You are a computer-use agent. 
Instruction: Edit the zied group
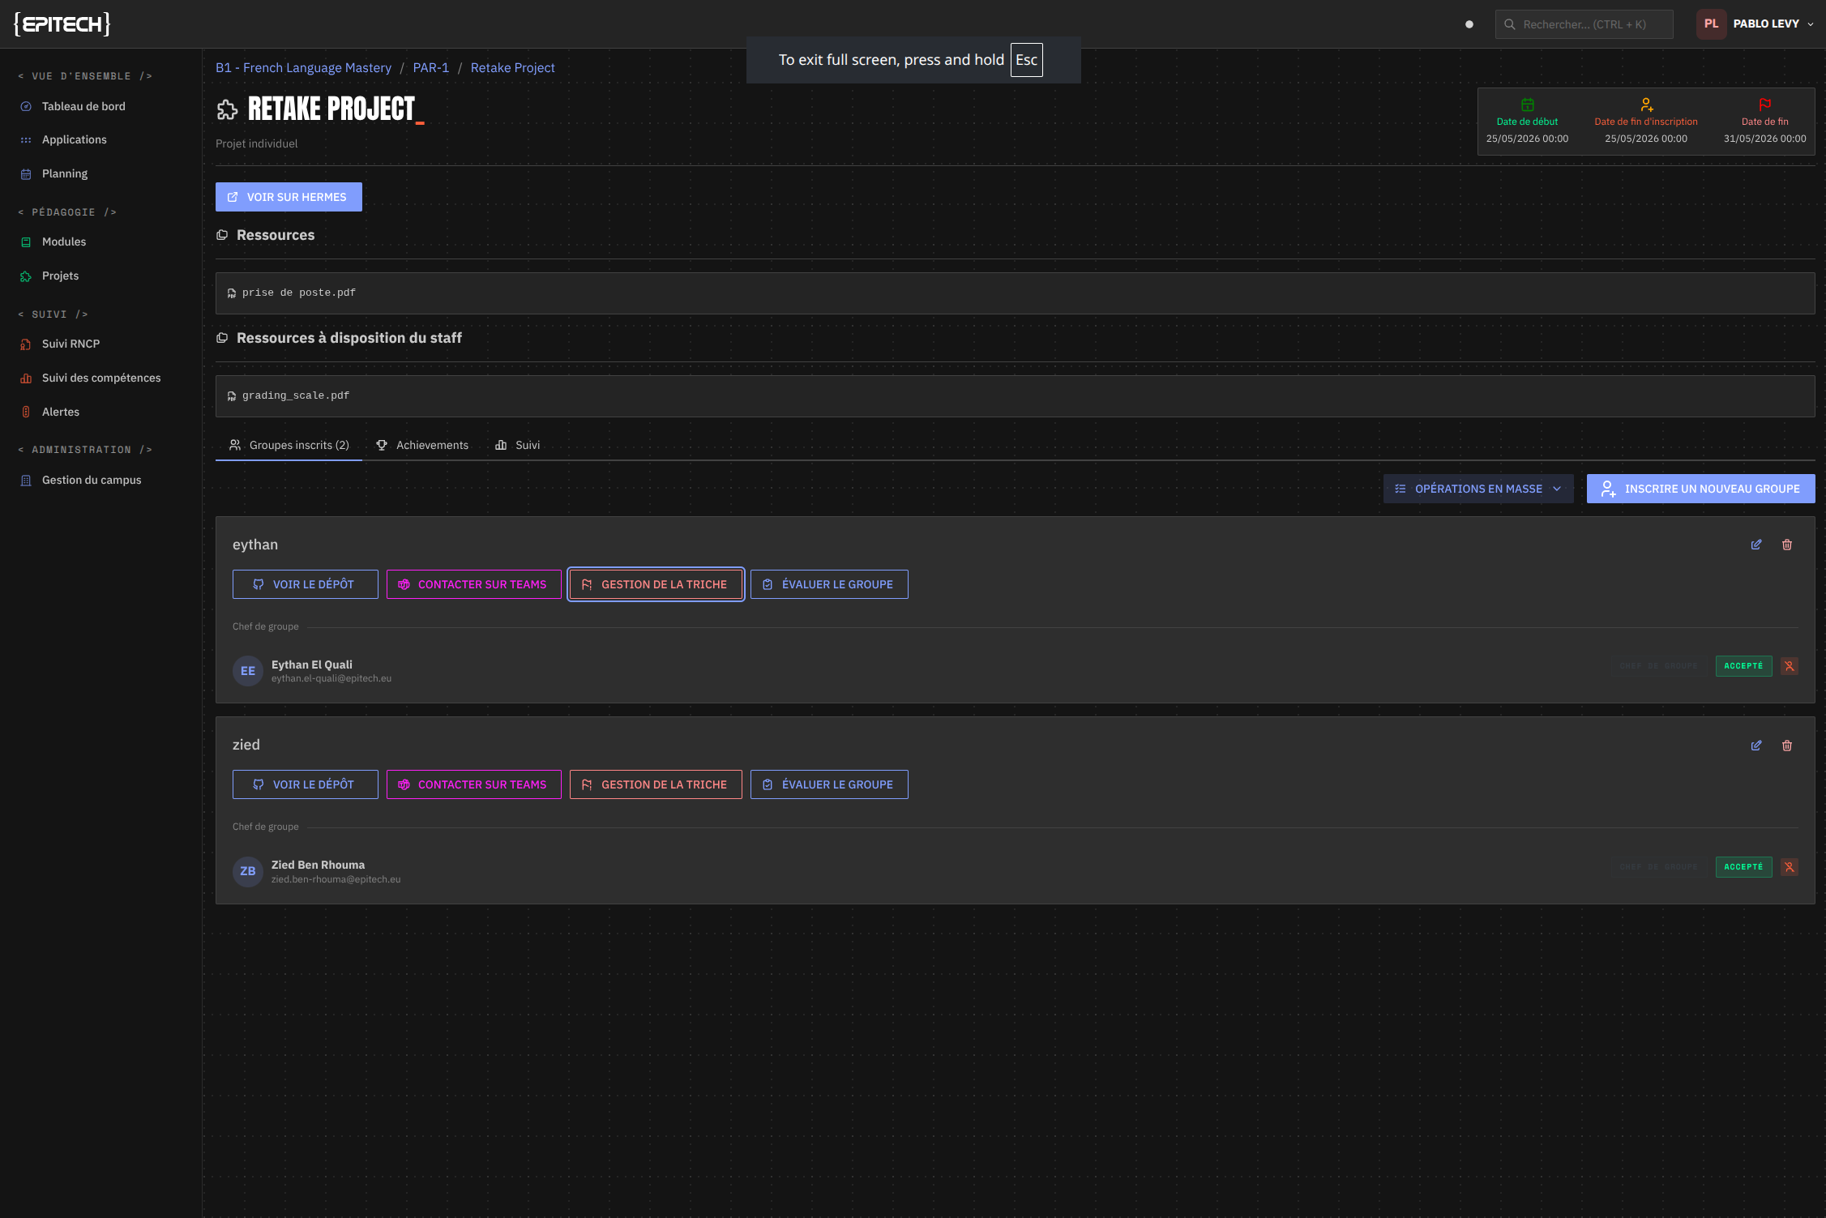[x=1756, y=746]
